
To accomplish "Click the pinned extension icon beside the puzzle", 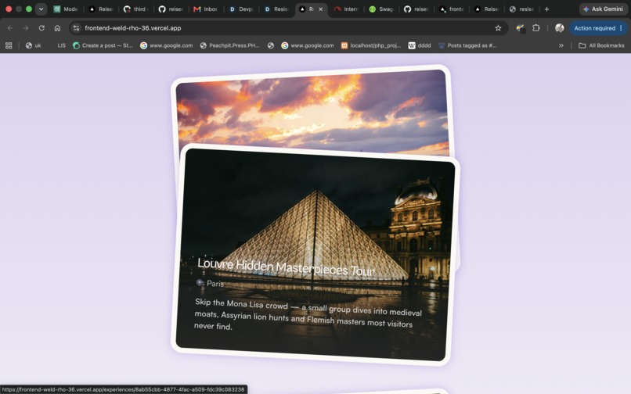I will (521, 28).
